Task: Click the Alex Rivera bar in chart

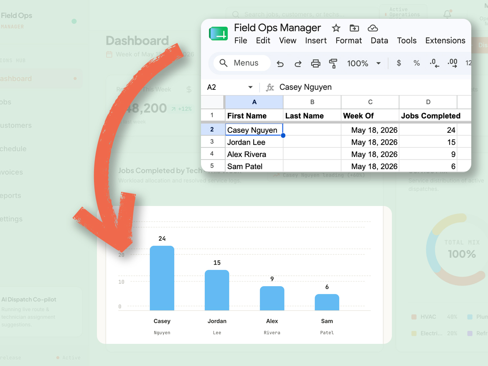Action: click(x=272, y=298)
